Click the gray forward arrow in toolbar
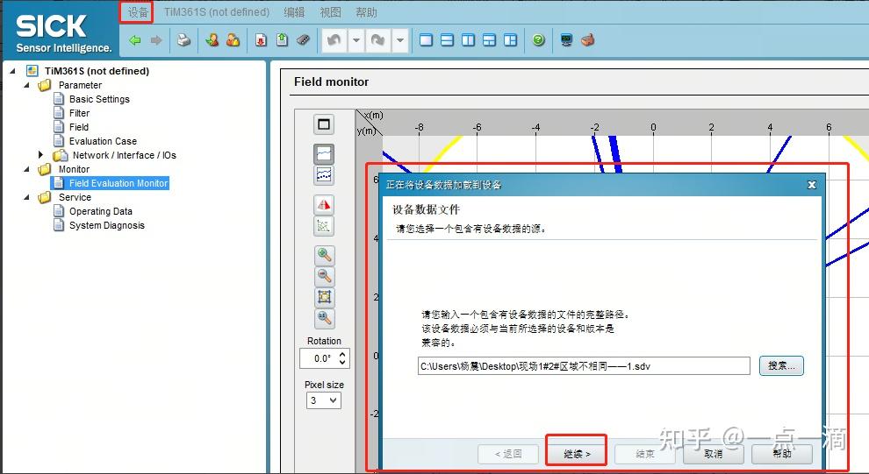Viewport: 869px width, 474px height. [156, 40]
